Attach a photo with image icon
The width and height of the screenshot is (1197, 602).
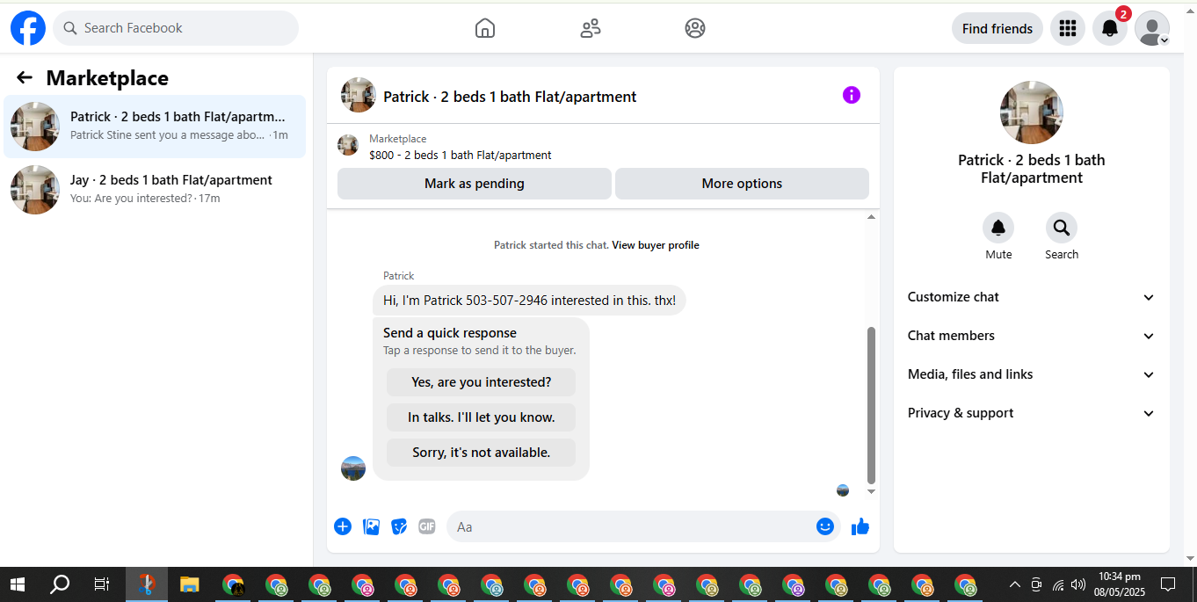pyautogui.click(x=372, y=526)
